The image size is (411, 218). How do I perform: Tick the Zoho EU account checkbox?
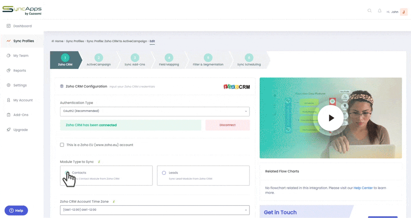62,145
